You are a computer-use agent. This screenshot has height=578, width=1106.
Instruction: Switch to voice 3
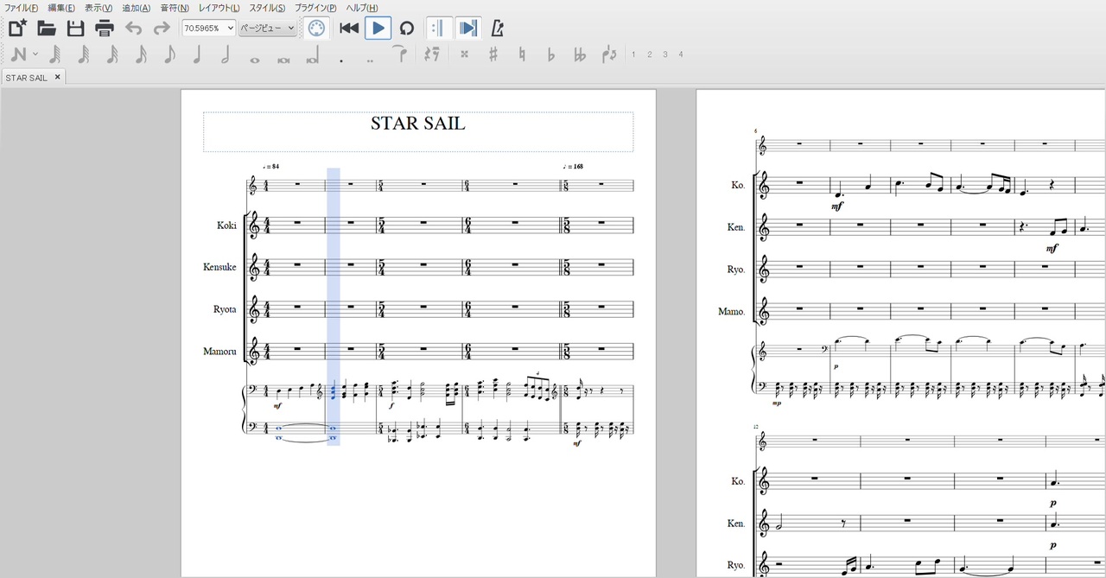(664, 54)
